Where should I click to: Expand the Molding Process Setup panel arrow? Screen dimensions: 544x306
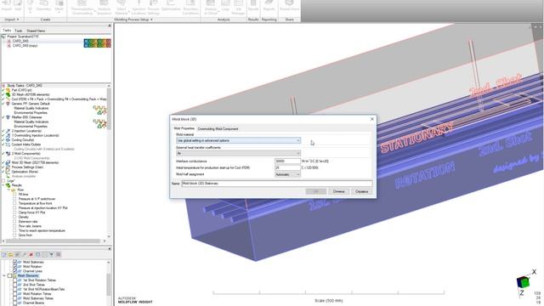(x=151, y=20)
